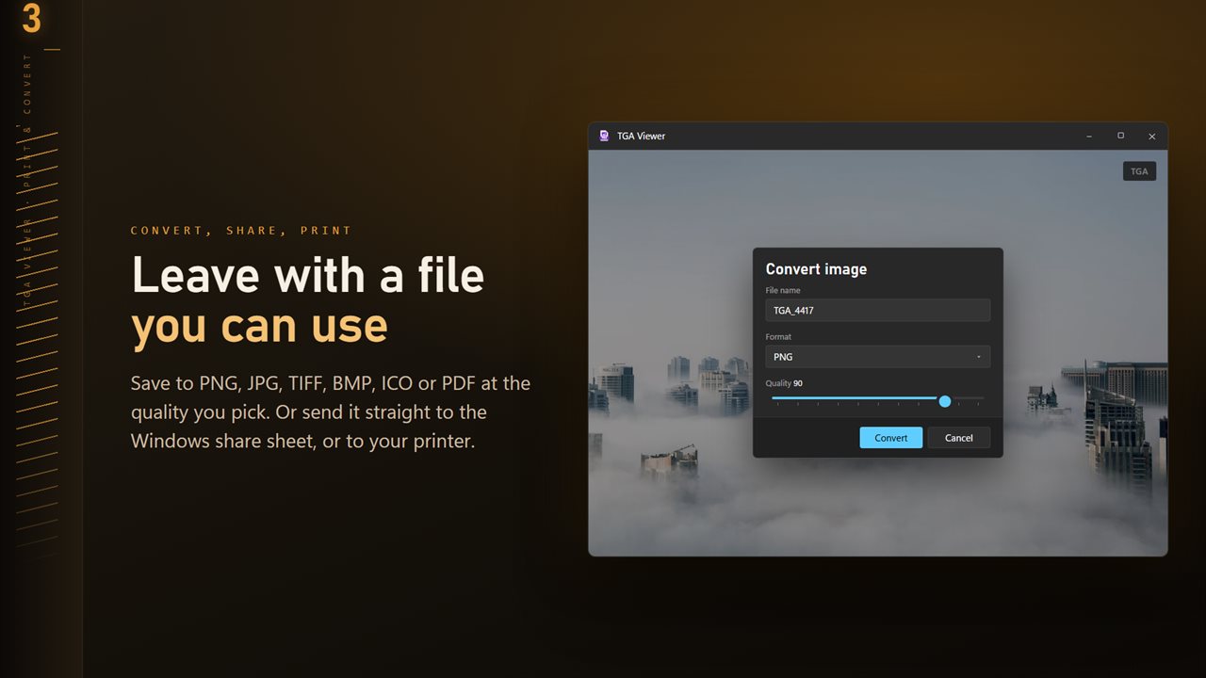Image resolution: width=1206 pixels, height=678 pixels.
Task: Close the TGA Viewer window
Action: tap(1151, 137)
